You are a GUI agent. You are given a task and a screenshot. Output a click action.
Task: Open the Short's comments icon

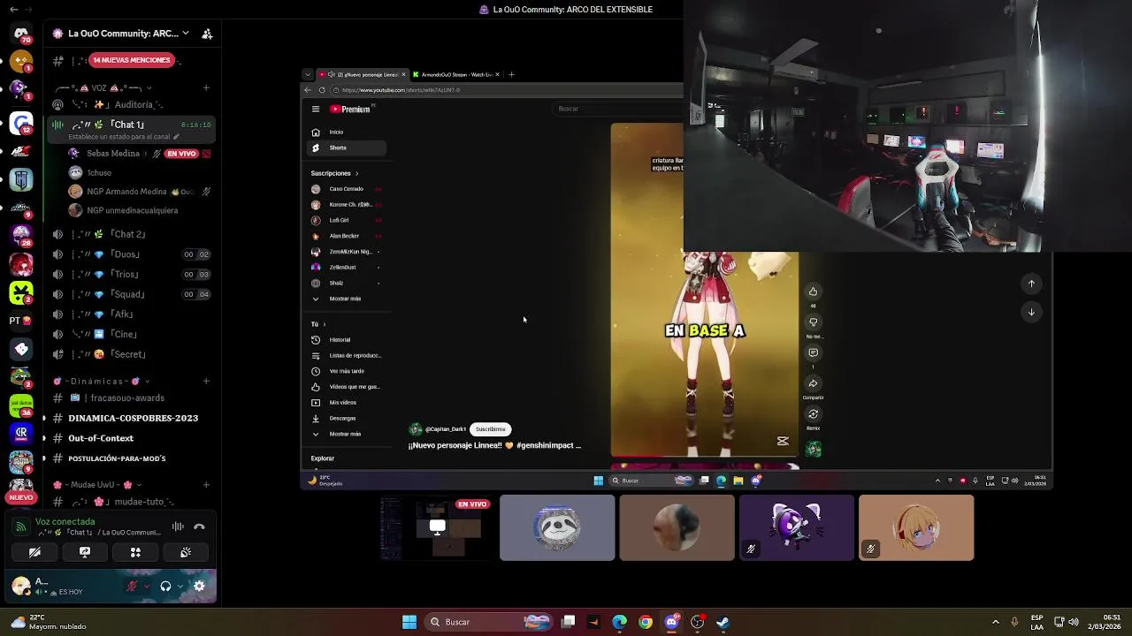tap(813, 353)
